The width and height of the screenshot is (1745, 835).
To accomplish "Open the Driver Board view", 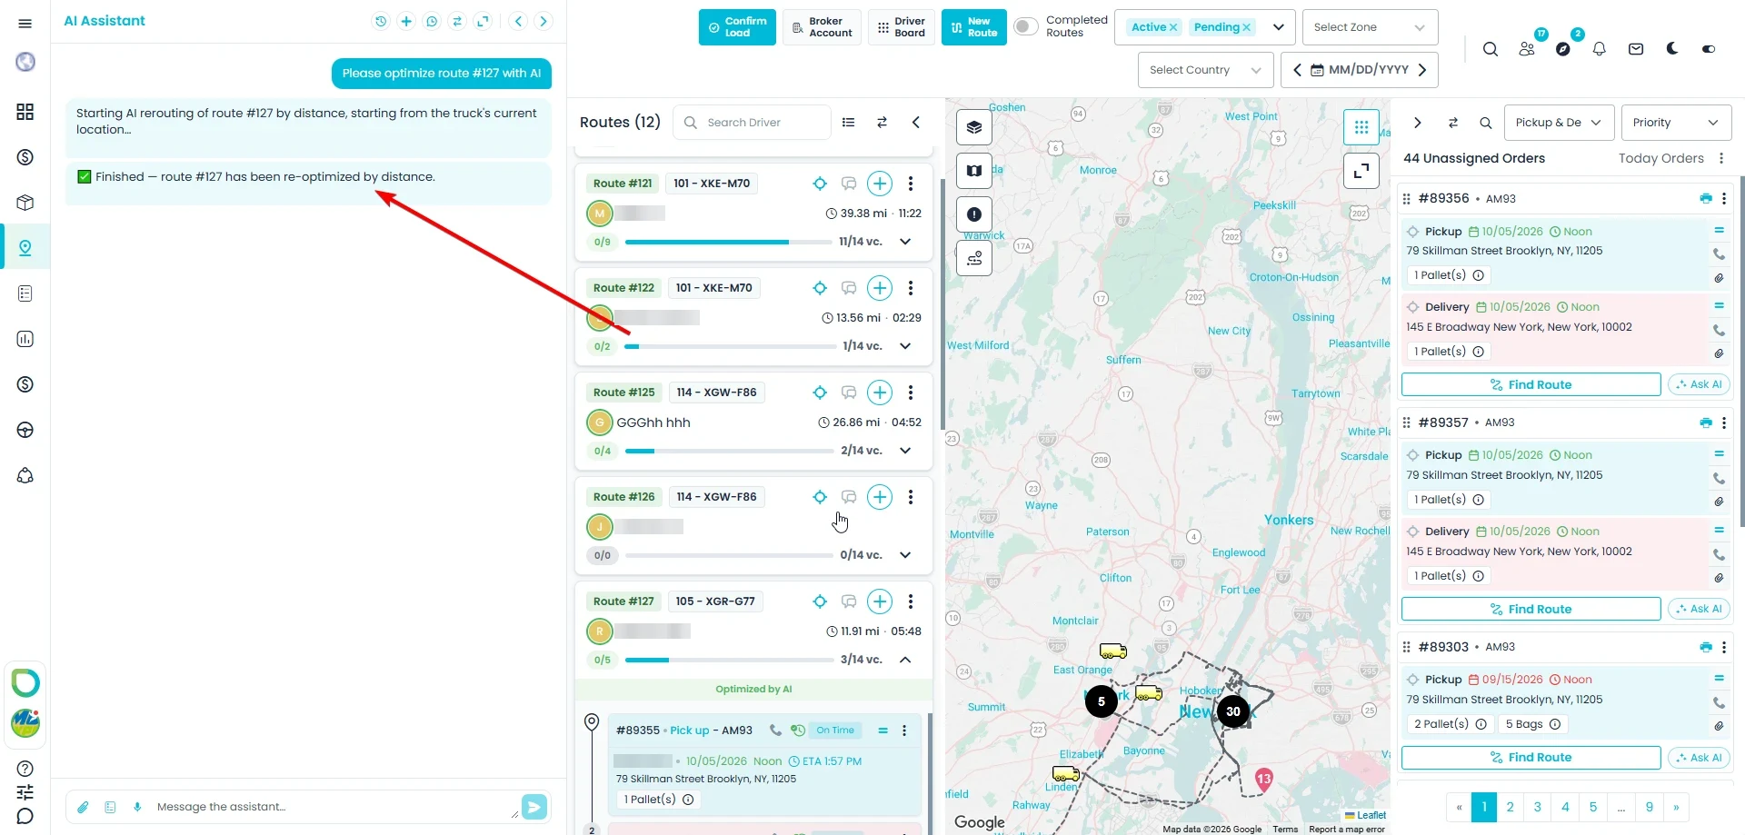I will (902, 27).
